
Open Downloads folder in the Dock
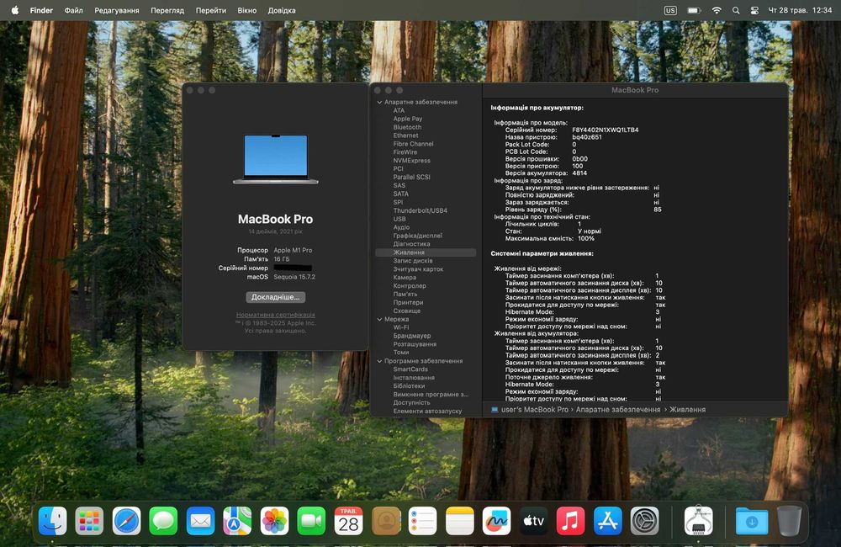pos(751,521)
